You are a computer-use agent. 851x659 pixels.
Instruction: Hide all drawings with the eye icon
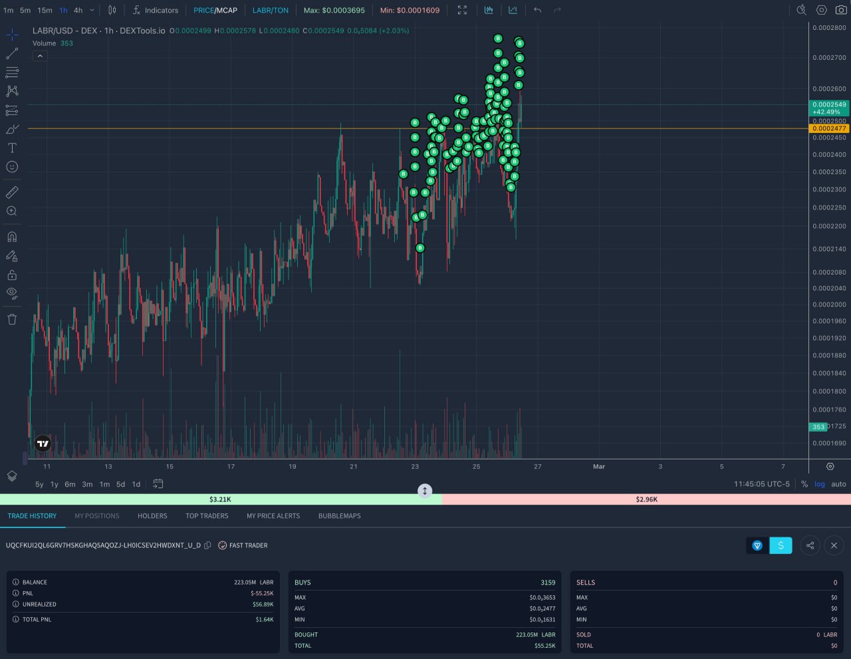[12, 293]
